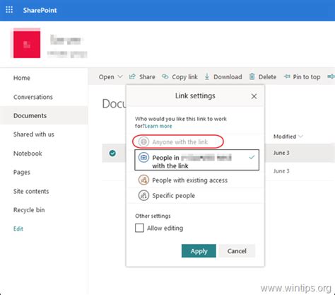Click the Modified column header text
Image resolution: width=335 pixels, height=295 pixels.
285,137
